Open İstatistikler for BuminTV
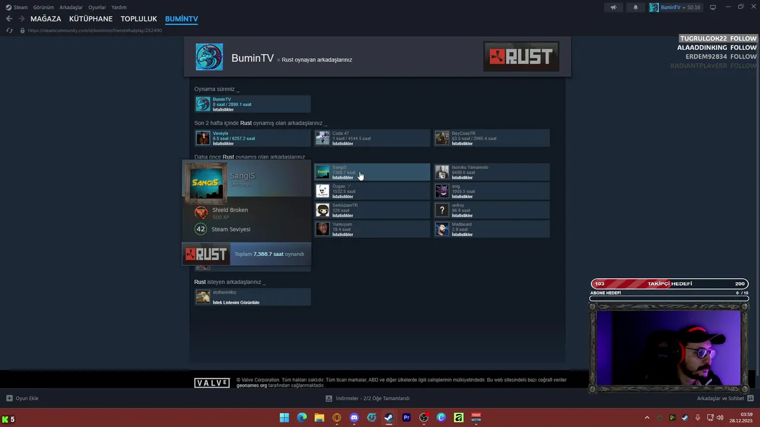 (223, 110)
